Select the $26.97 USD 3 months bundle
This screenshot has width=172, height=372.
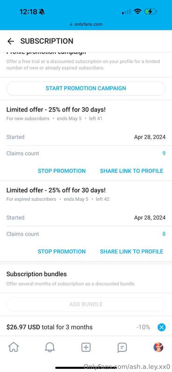coord(49,327)
